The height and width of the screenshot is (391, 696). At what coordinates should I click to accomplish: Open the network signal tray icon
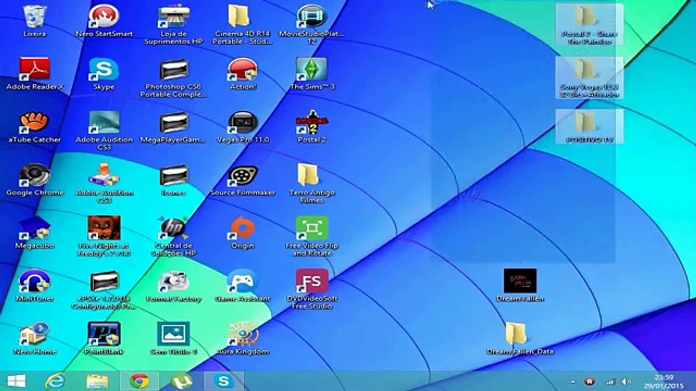coord(610,381)
